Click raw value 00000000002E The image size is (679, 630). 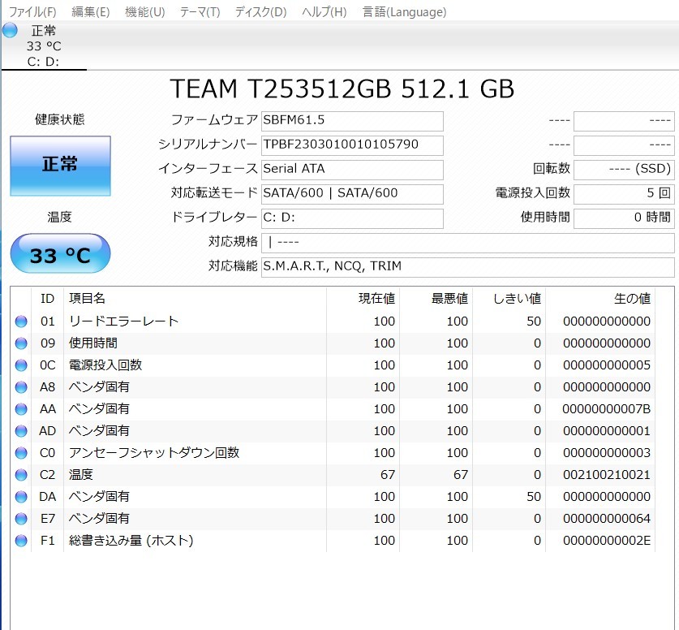pos(606,541)
